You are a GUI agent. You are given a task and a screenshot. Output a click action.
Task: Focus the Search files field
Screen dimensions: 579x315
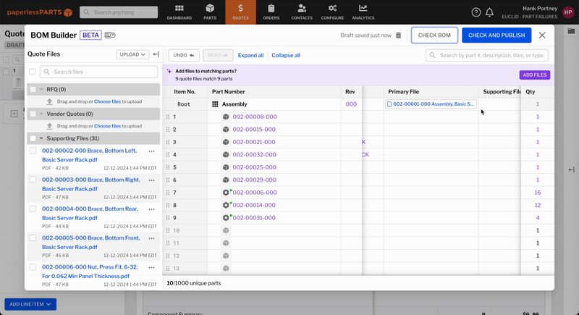click(98, 72)
